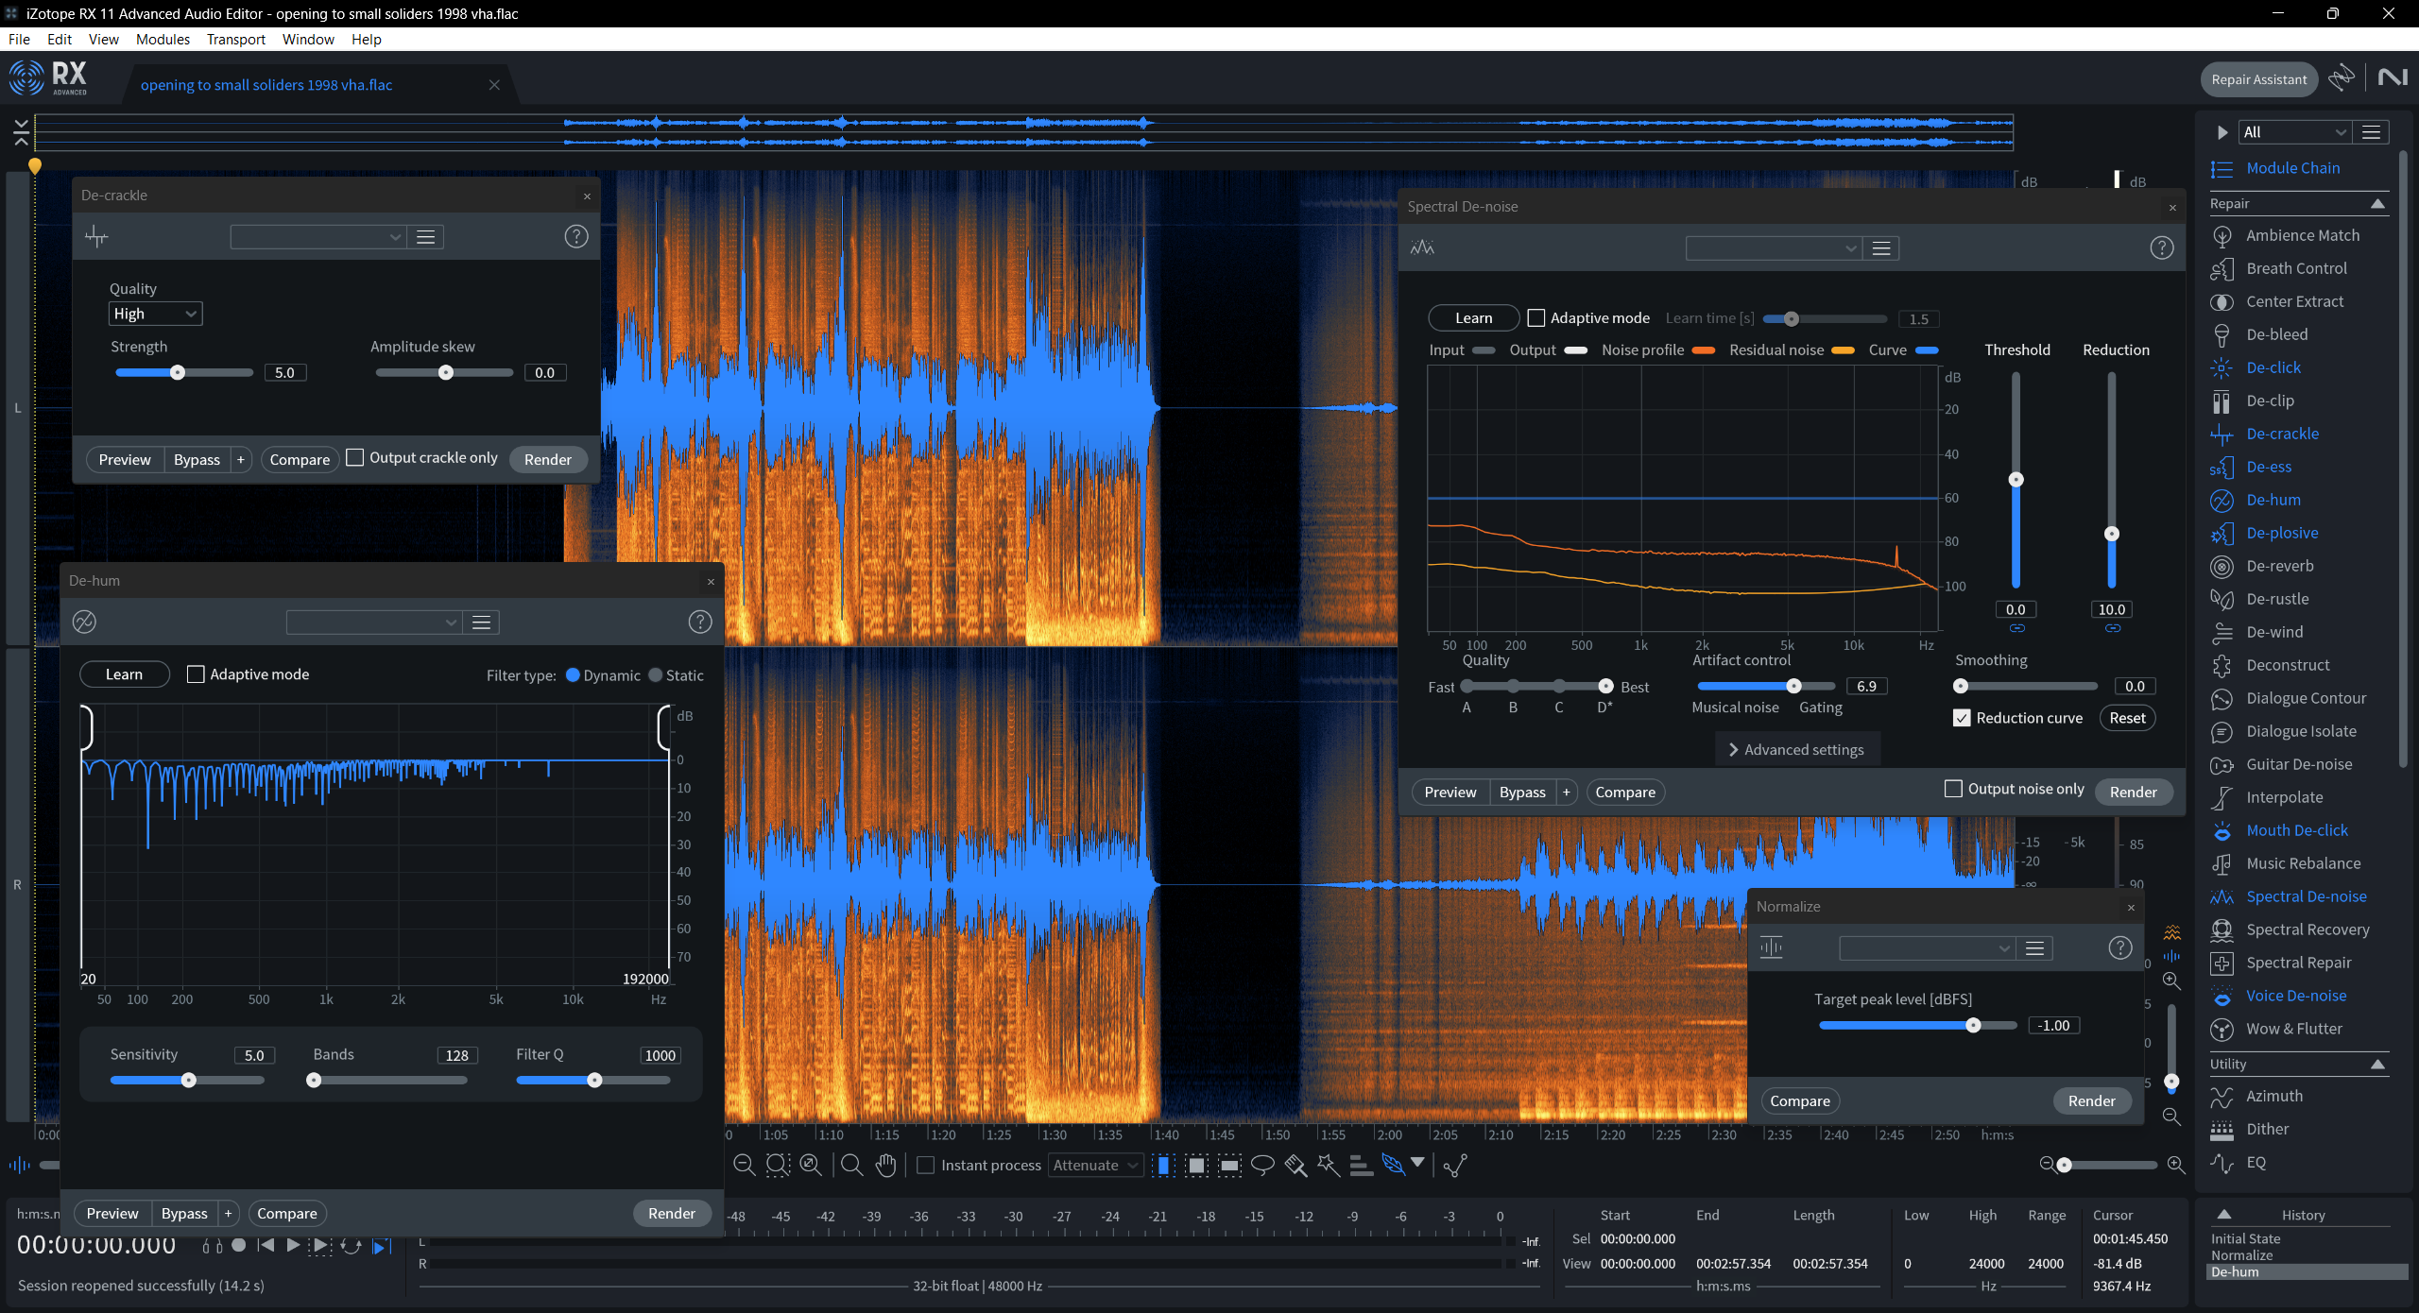Click Render in the Normalize panel
The width and height of the screenshot is (2419, 1313).
click(2091, 1100)
